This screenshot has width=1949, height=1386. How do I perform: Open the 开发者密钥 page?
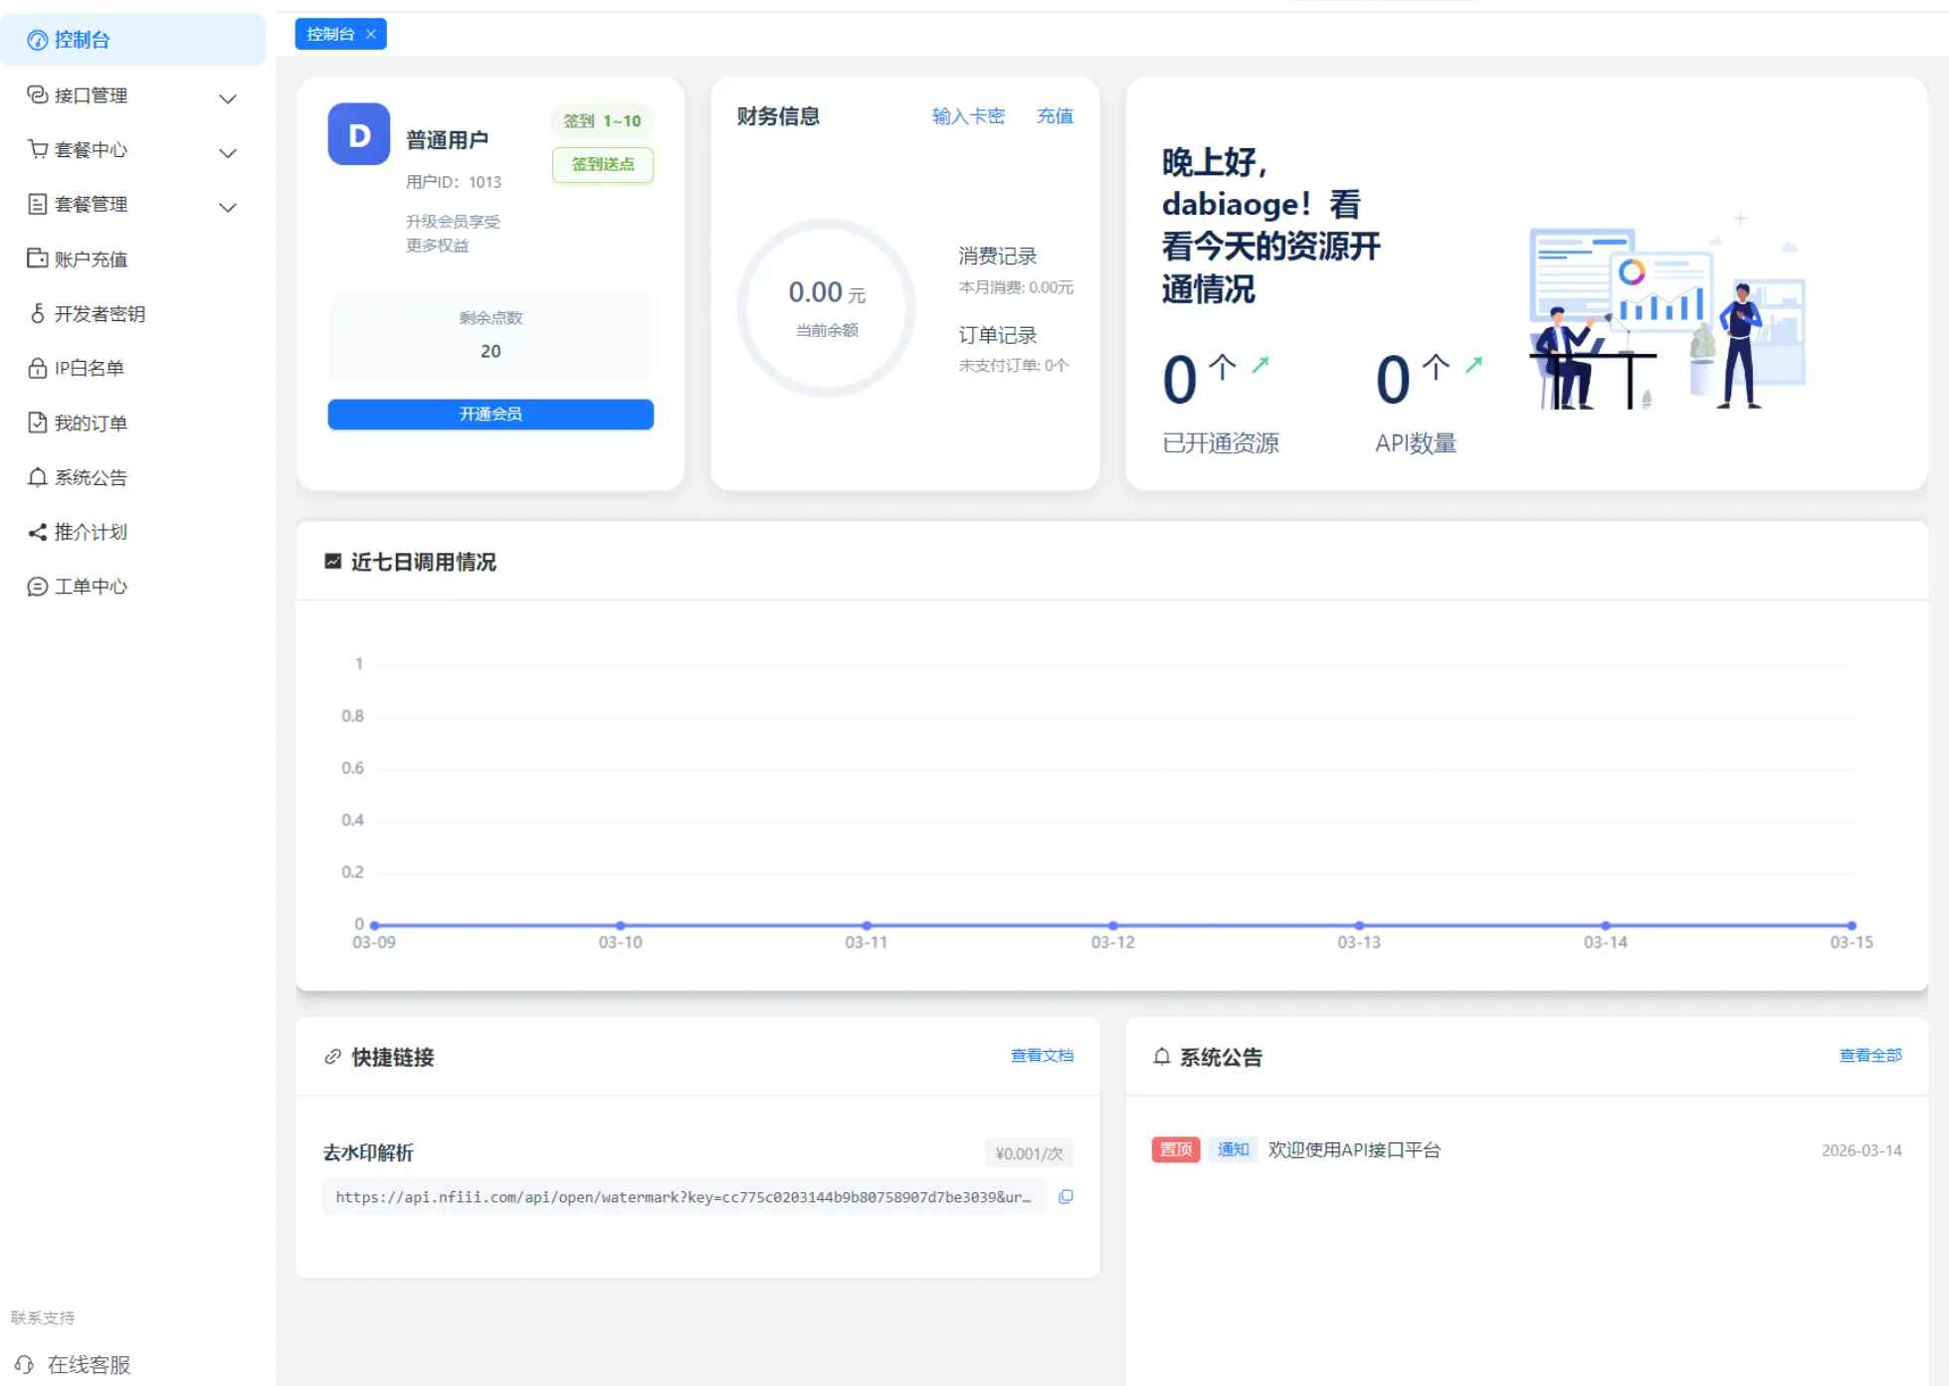(x=99, y=313)
